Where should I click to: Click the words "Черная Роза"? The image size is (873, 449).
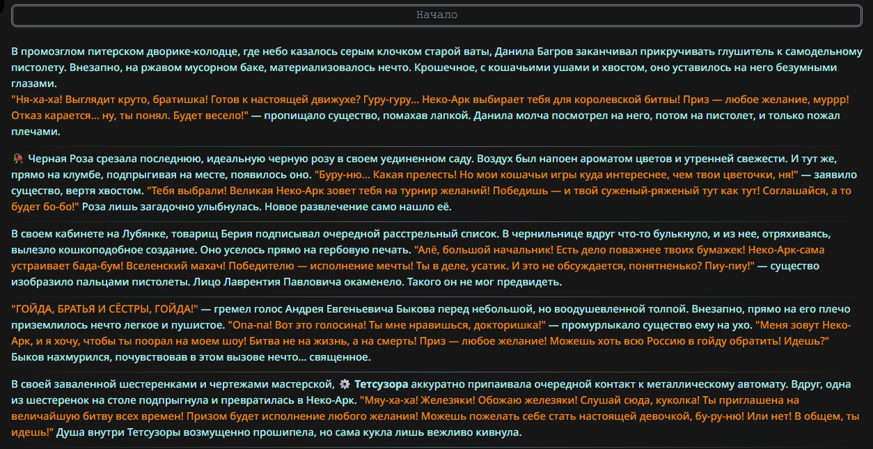tap(62, 158)
